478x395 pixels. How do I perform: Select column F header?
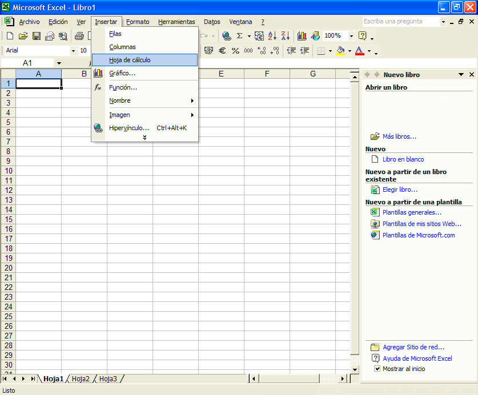267,74
